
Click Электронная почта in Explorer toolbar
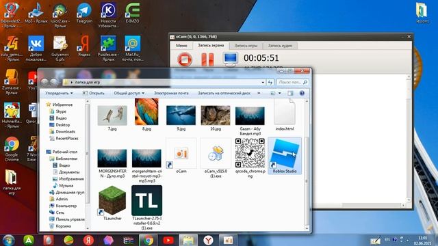pyautogui.click(x=171, y=93)
